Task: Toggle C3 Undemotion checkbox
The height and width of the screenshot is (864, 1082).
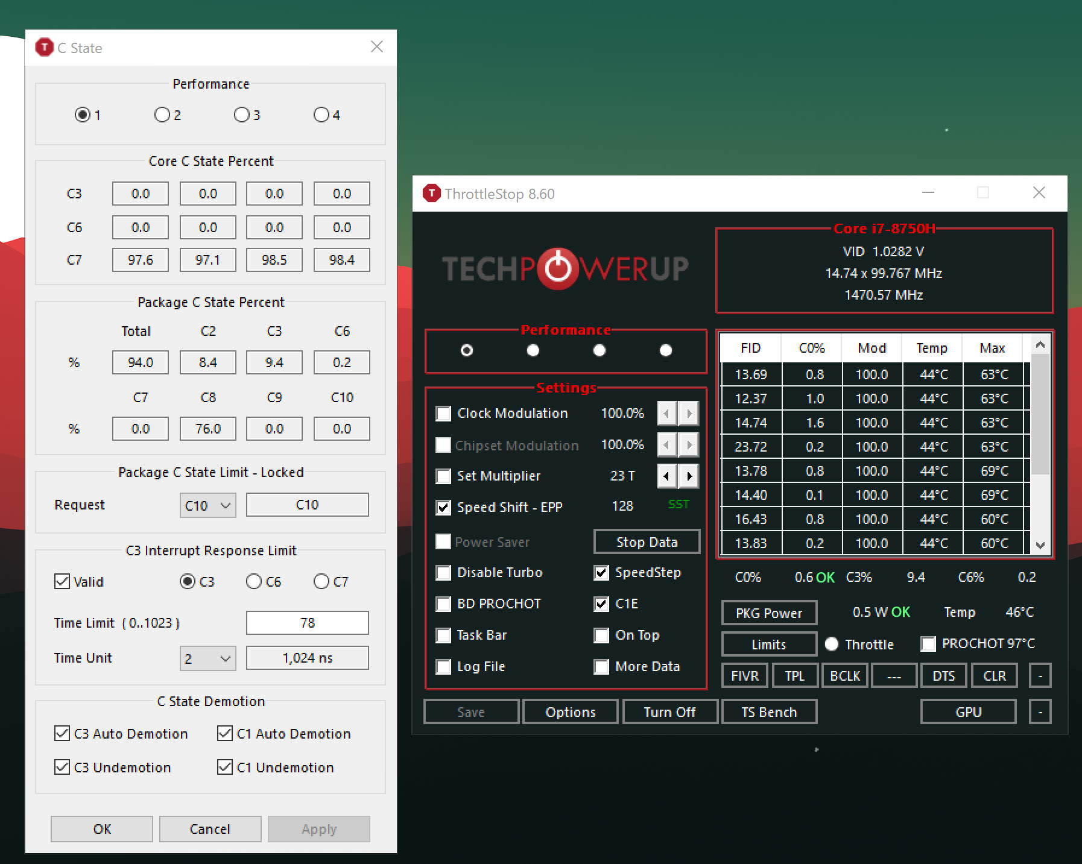Action: click(62, 767)
